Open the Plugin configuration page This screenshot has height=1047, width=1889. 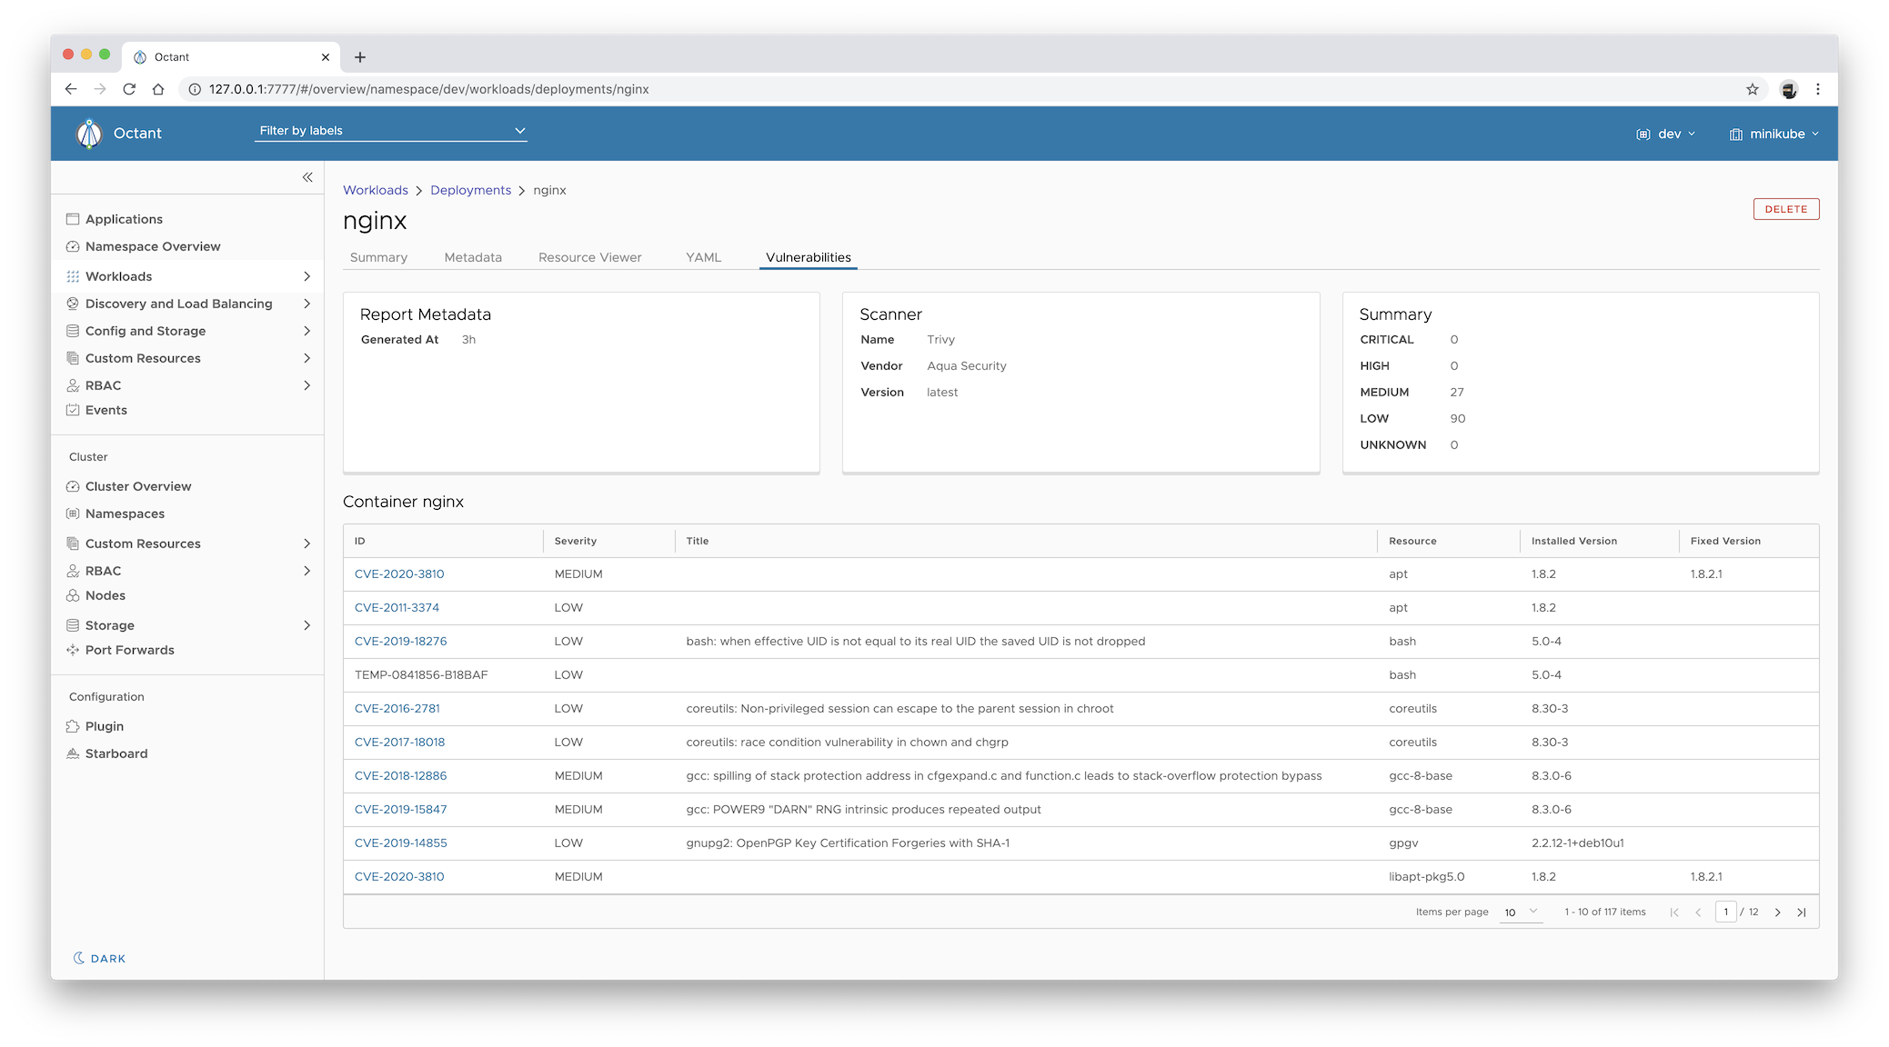105,726
